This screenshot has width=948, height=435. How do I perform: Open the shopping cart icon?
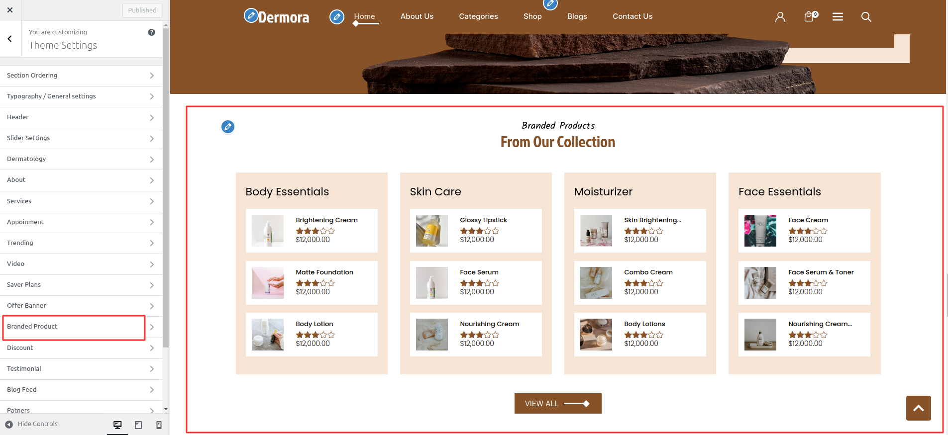pyautogui.click(x=809, y=17)
